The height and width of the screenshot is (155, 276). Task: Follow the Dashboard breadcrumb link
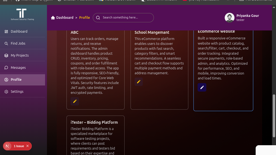[x=65, y=18]
